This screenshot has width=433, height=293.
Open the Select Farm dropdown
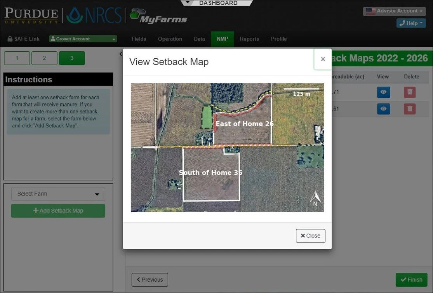[58, 194]
